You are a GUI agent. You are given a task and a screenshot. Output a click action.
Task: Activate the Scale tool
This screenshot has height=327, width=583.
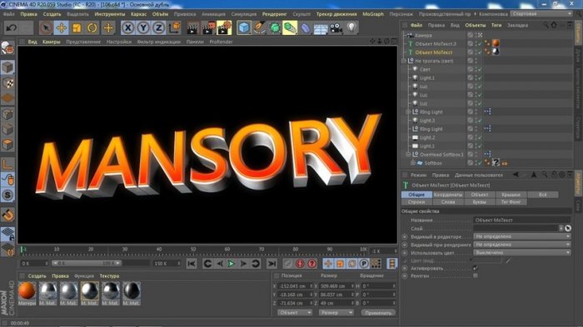[x=77, y=27]
